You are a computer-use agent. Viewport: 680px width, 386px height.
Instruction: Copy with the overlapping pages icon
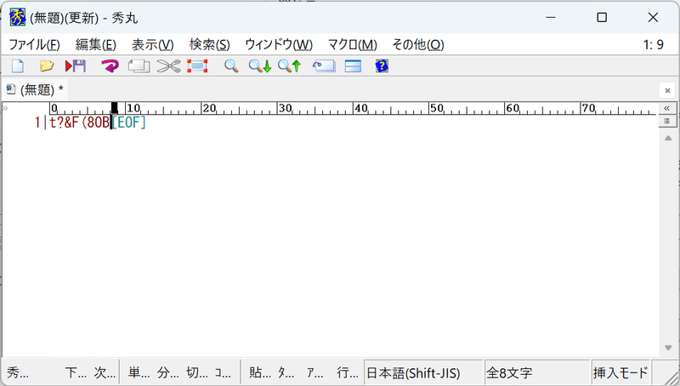[139, 66]
